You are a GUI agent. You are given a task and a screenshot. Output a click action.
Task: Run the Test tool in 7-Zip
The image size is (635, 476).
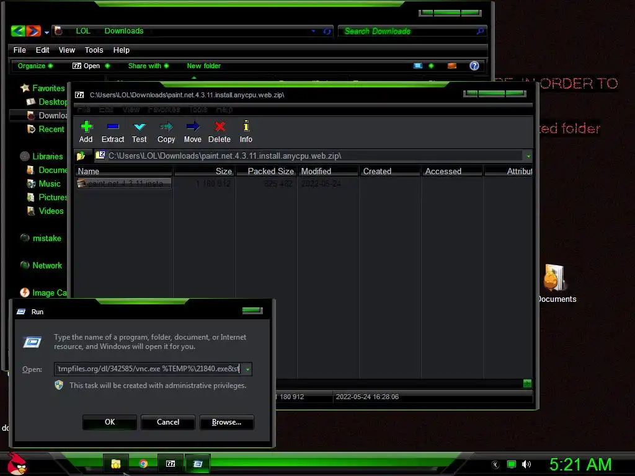pos(140,132)
